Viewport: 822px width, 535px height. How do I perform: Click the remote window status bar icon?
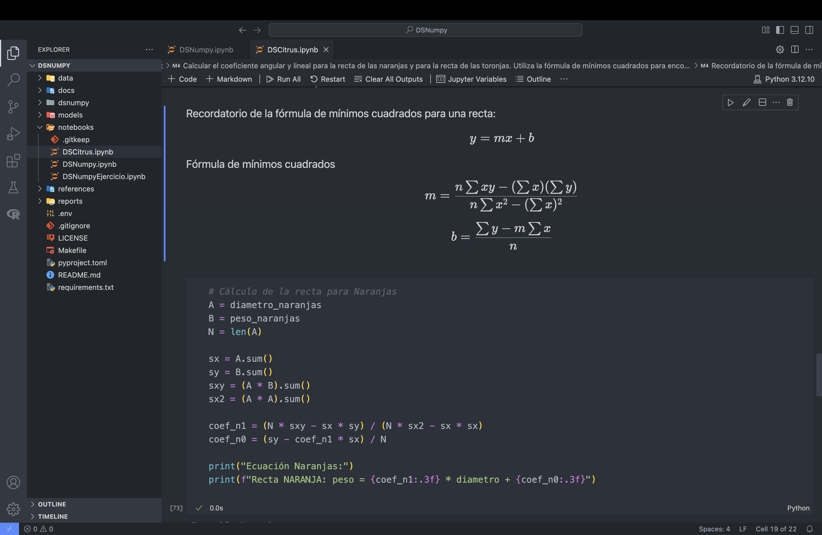pos(9,529)
